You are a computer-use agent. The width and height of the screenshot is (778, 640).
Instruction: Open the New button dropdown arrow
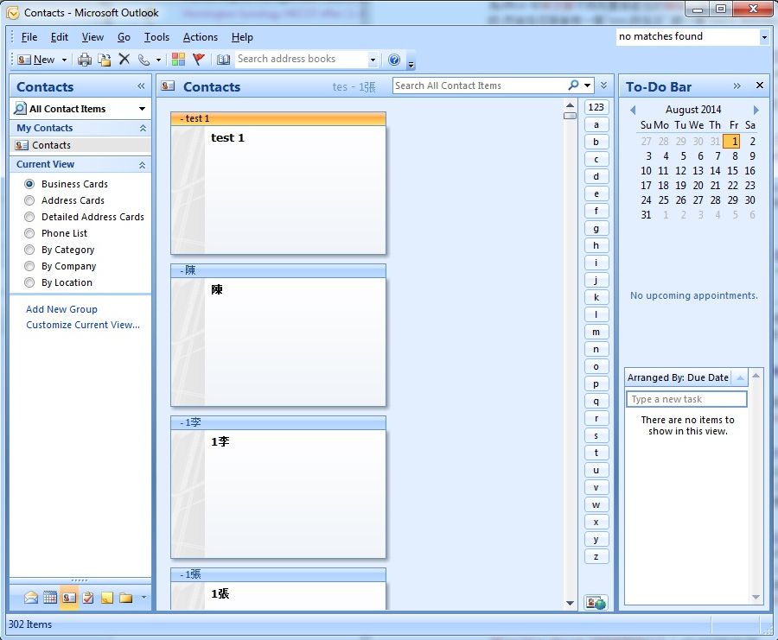(x=64, y=60)
